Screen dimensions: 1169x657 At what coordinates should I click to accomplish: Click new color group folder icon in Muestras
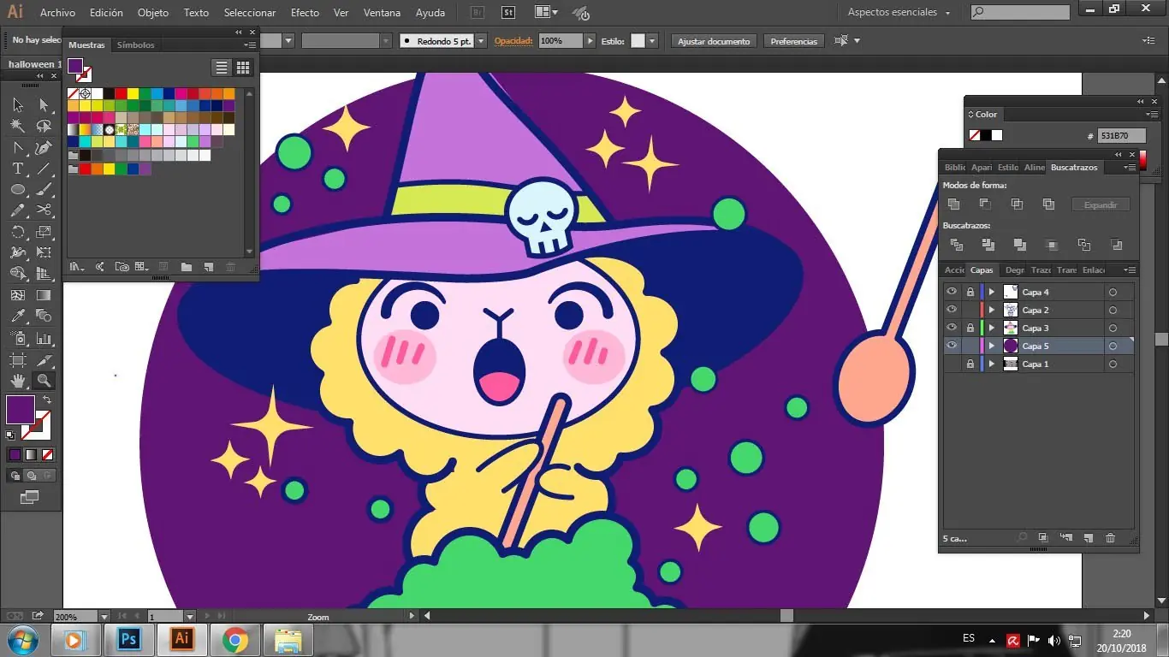point(186,267)
